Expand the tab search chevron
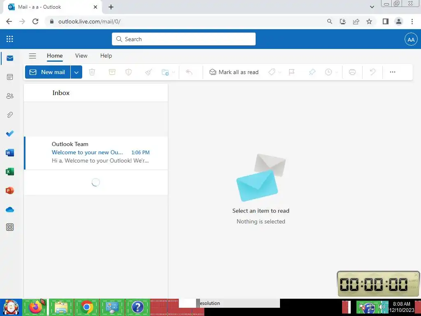The width and height of the screenshot is (421, 316). (x=372, y=7)
